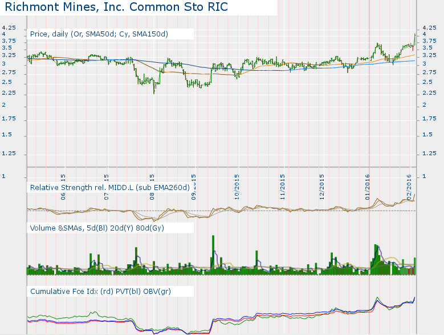Click the left axis 1 price label
This screenshot has width=444, height=335.
3,176
